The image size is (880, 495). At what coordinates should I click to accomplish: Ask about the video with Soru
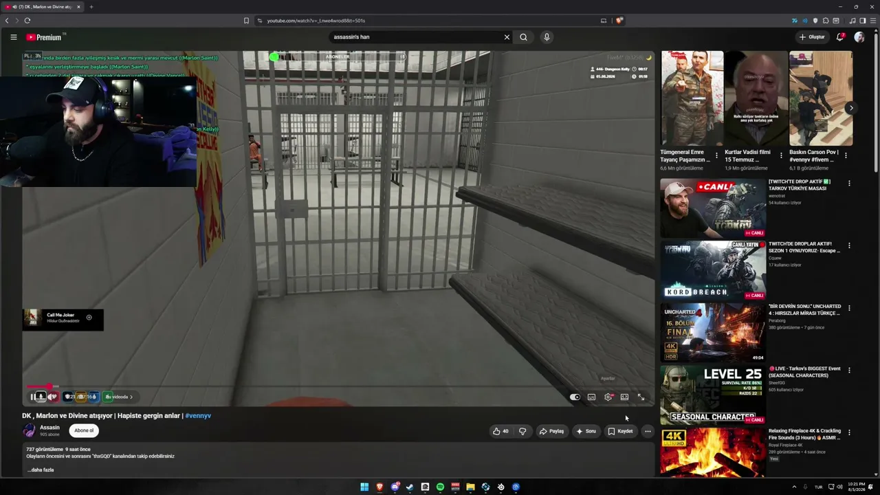pyautogui.click(x=586, y=431)
